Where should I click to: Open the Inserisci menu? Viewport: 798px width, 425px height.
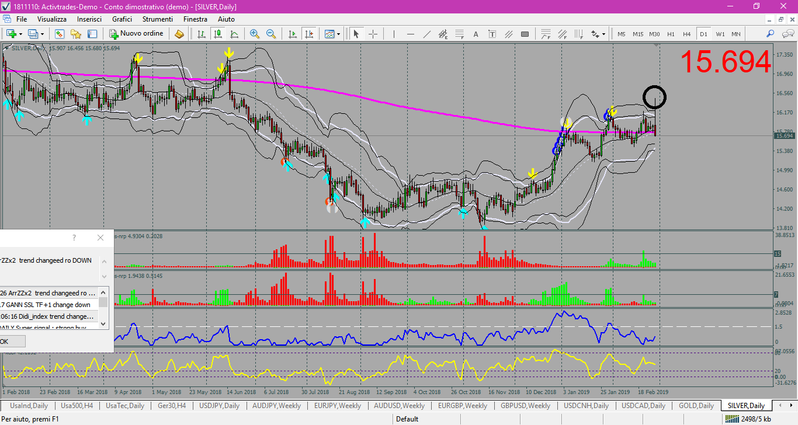[89, 19]
